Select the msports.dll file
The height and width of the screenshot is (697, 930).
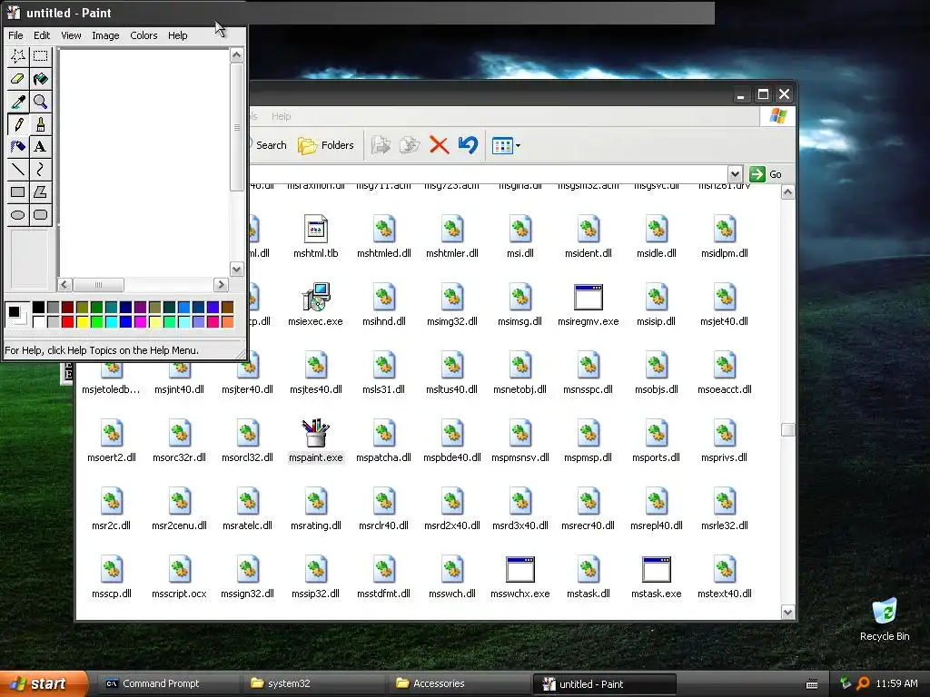[656, 440]
